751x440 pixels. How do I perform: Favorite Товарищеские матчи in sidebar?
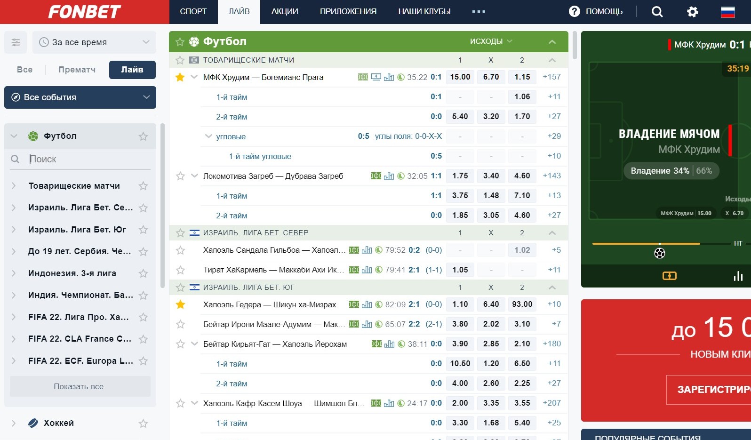[143, 186]
